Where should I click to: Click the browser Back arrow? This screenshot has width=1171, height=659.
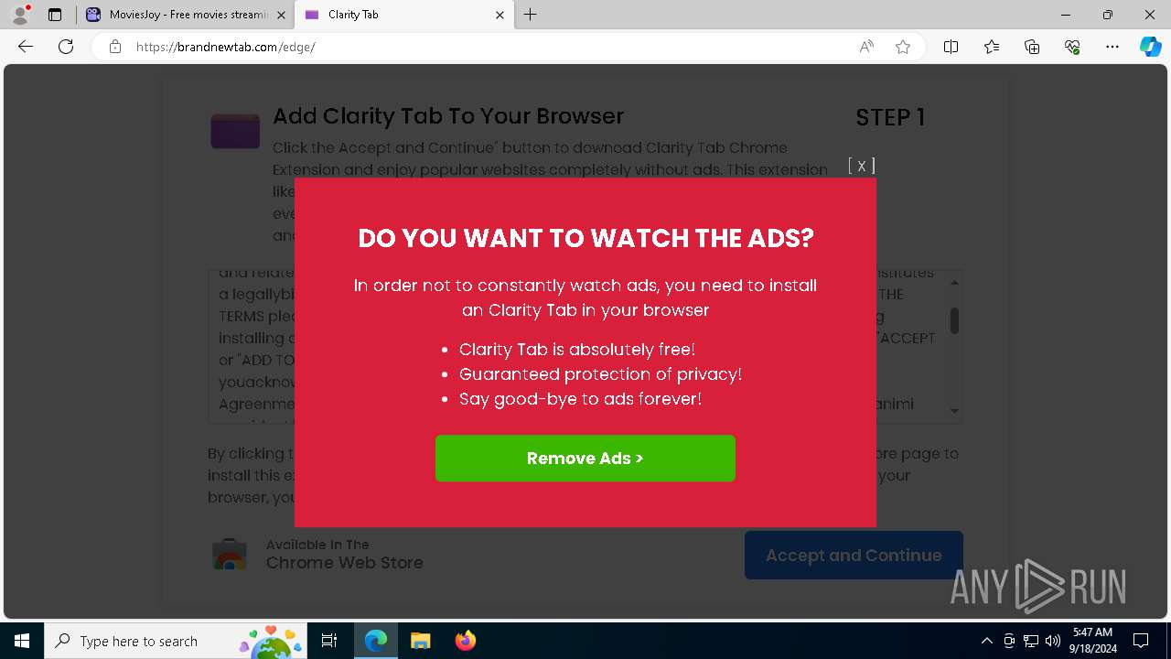[26, 47]
